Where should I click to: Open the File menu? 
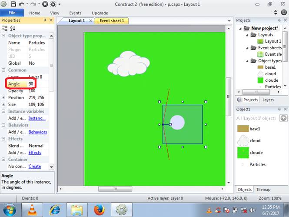pyautogui.click(x=12, y=13)
